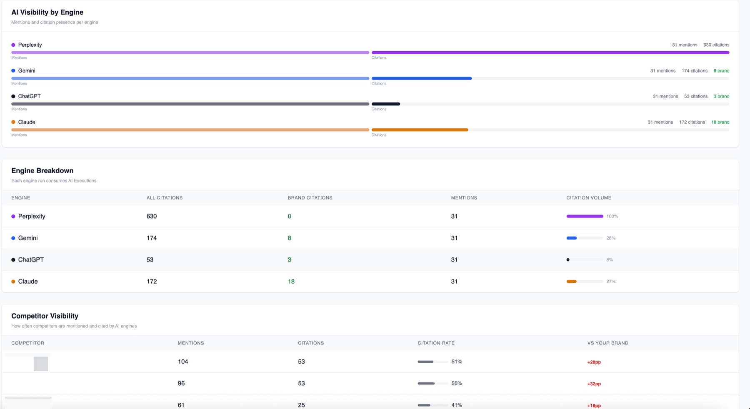Click Competitor column header
The image size is (750, 409).
[x=27, y=343]
